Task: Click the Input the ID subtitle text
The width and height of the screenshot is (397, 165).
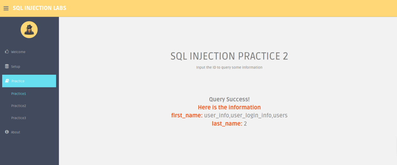Action: click(229, 67)
